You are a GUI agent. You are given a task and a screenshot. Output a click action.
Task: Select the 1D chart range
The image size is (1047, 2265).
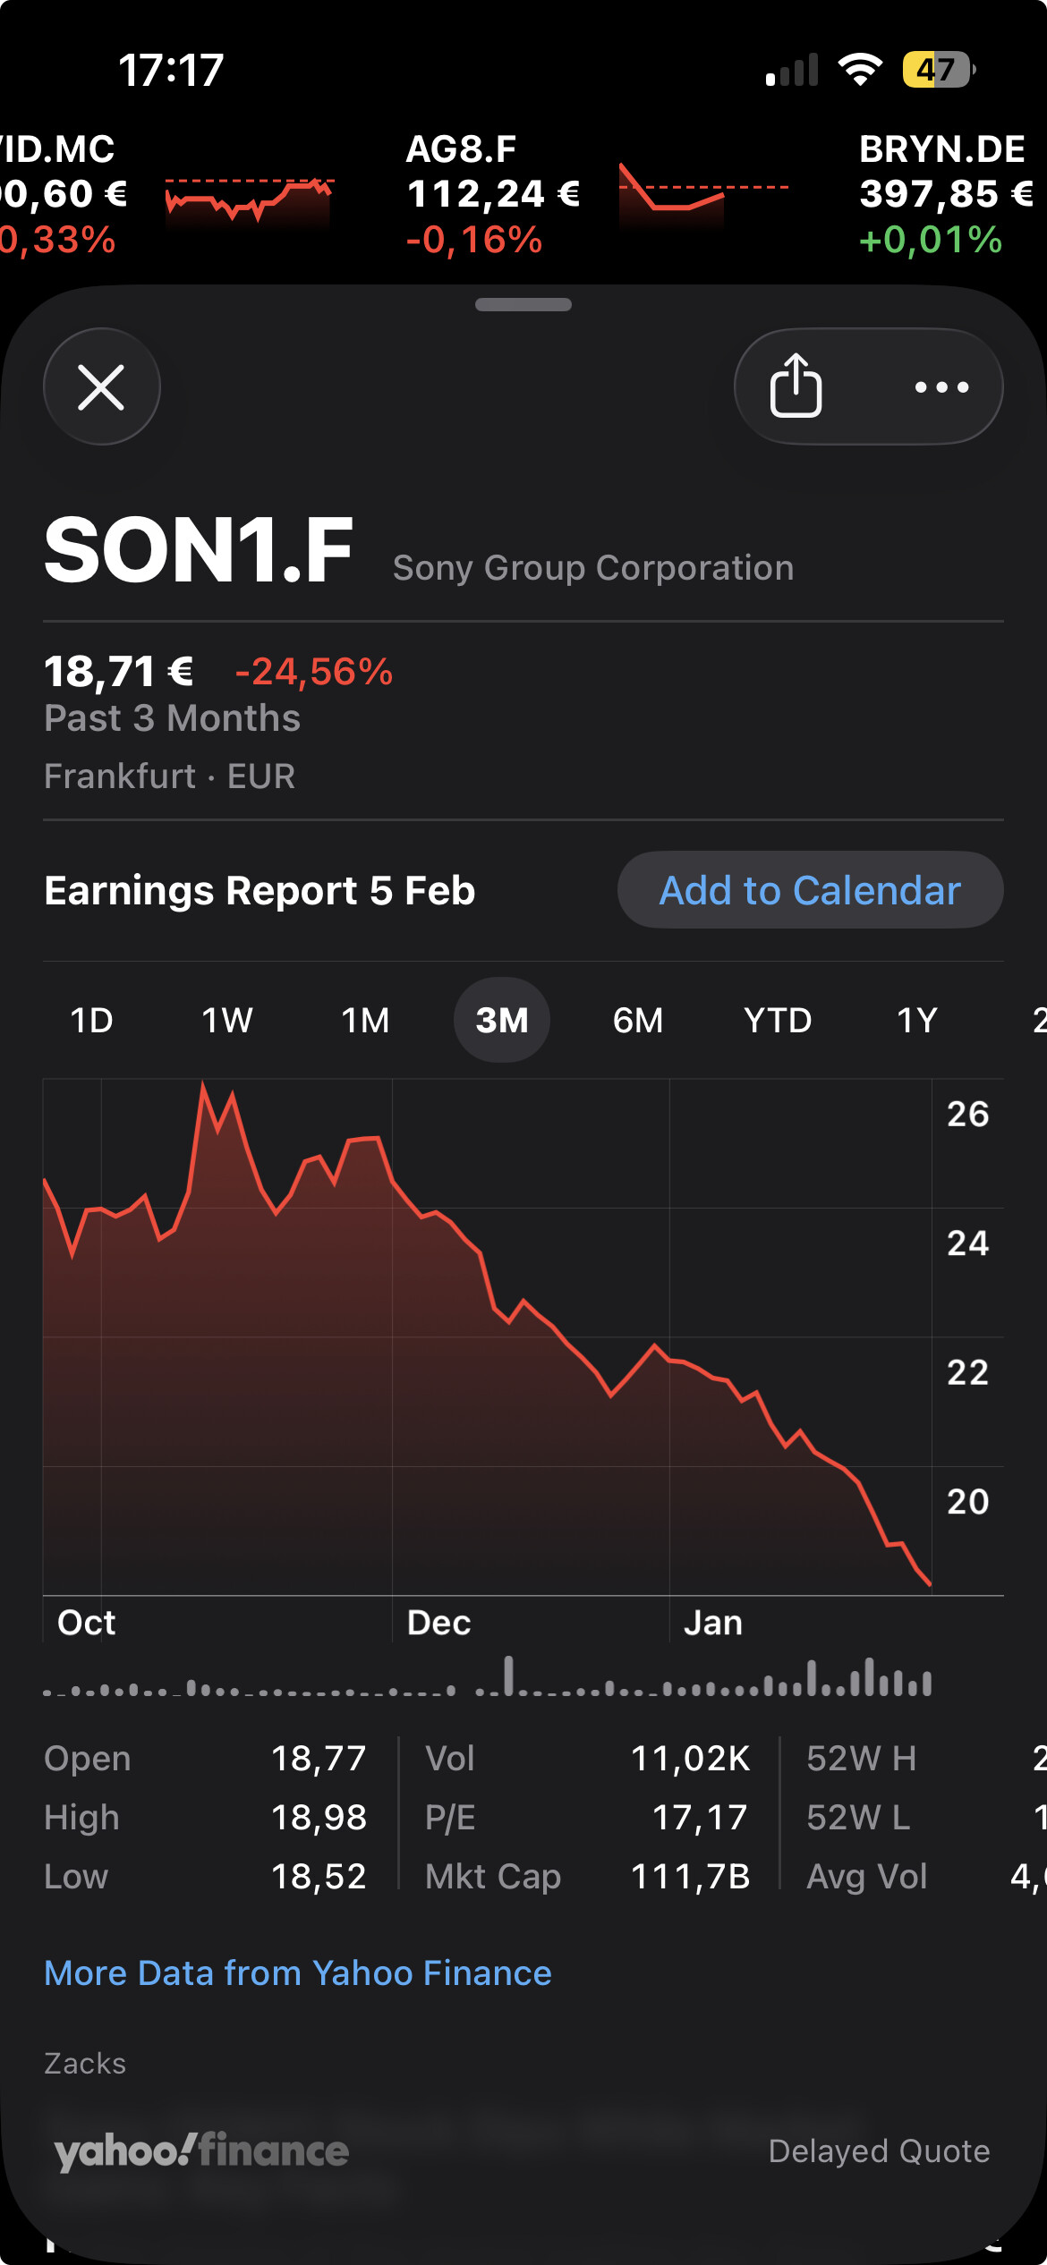click(91, 1021)
